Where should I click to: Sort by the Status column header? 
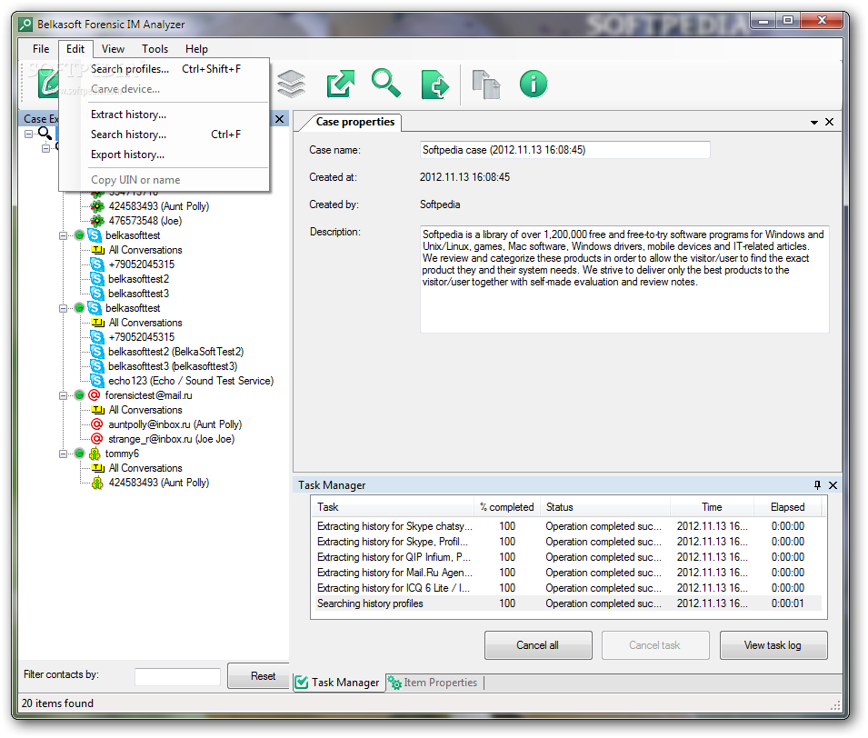click(604, 507)
